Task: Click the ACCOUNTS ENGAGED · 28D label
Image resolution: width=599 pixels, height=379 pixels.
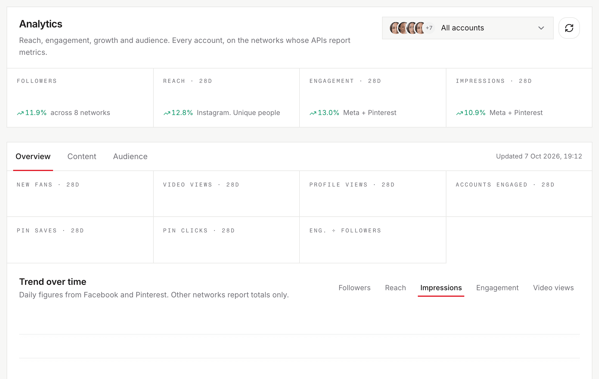Action: click(x=505, y=185)
